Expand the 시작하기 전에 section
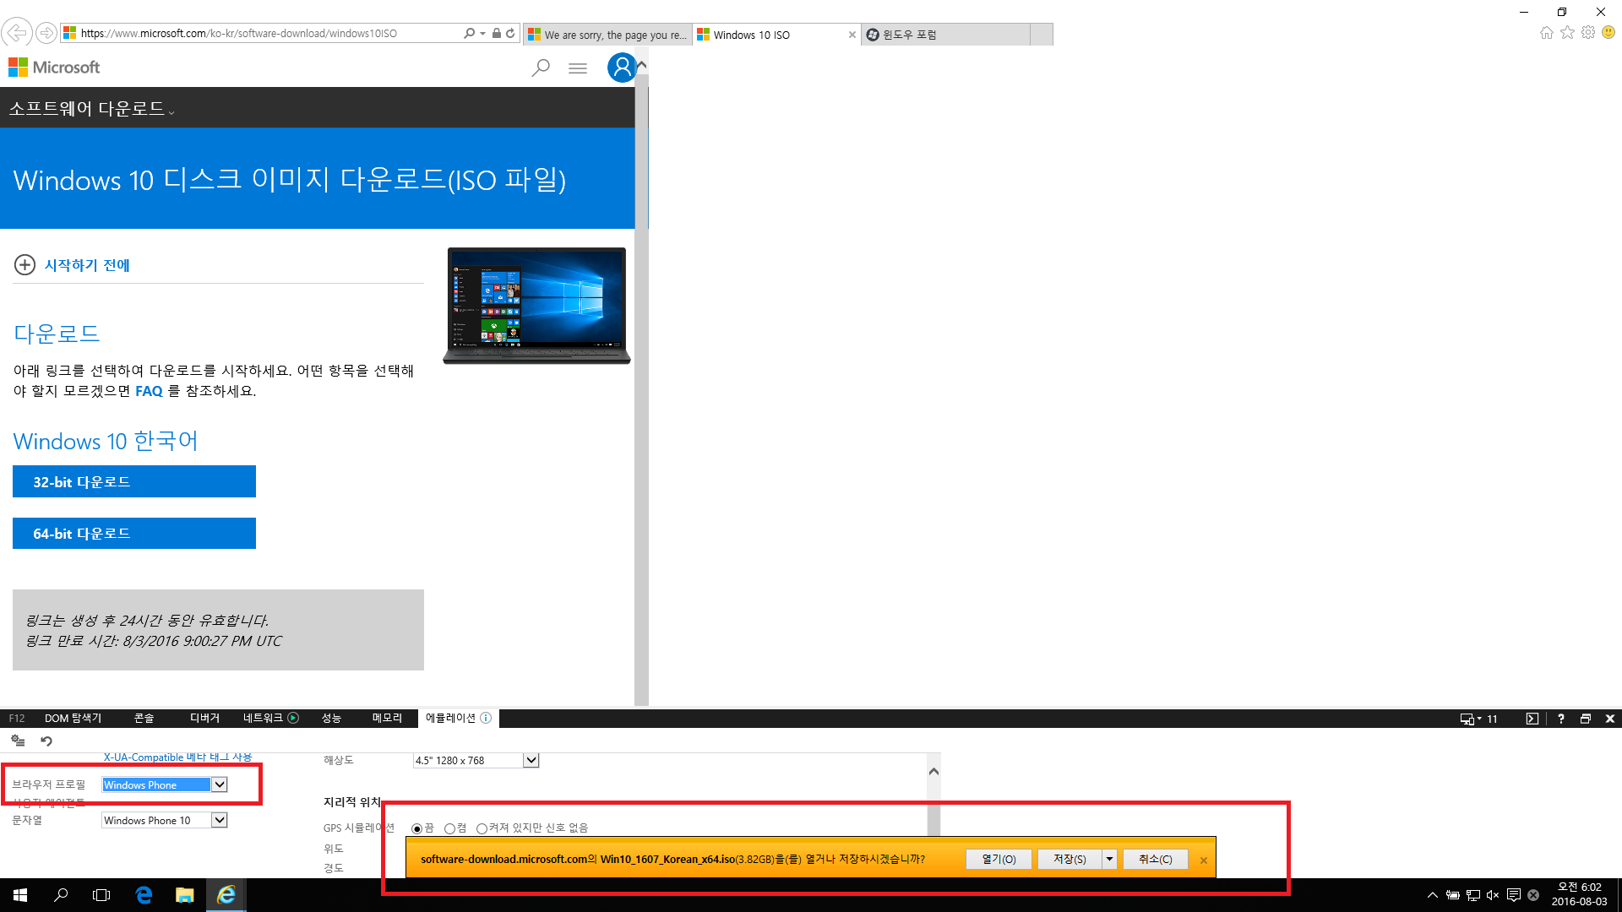1622x912 pixels. 72,265
